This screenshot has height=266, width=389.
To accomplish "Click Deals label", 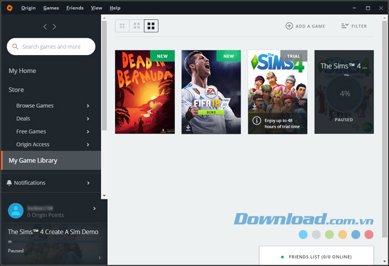I will pos(23,119).
